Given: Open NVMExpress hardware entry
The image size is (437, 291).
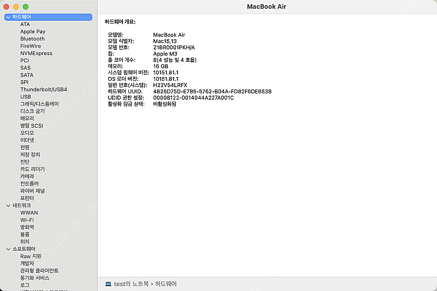Looking at the screenshot, I should [x=36, y=53].
